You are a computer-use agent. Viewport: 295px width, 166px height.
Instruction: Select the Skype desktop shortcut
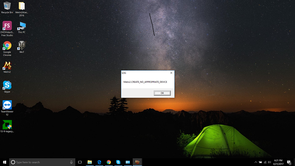click(7, 85)
